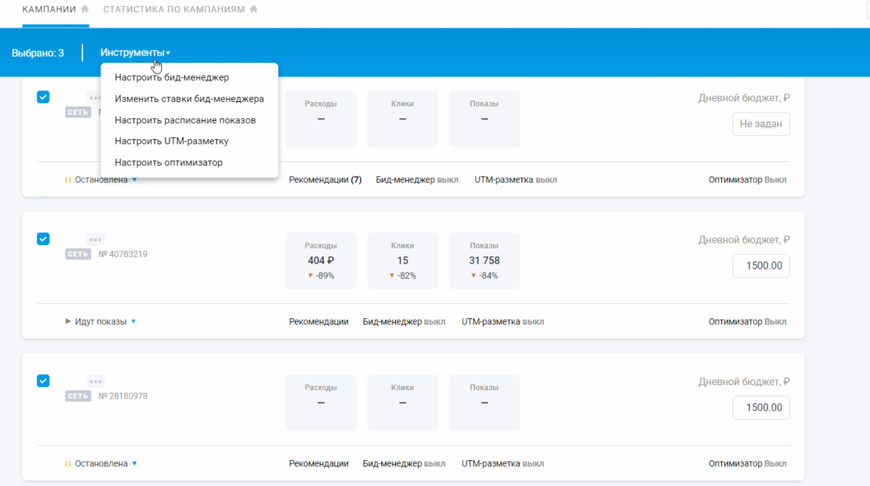Open three-dots menu for campaign № 28180978
Image resolution: width=870 pixels, height=486 pixels.
95,381
